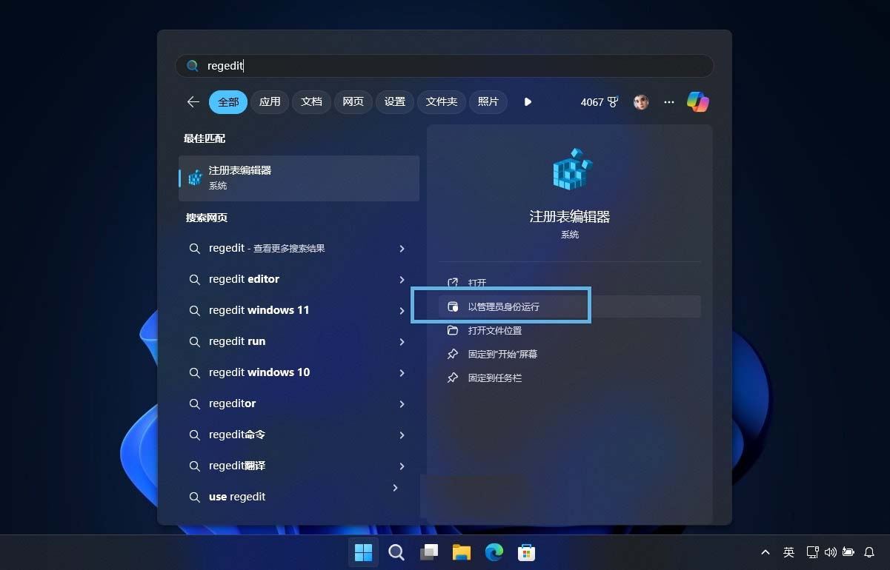Select the 应用 filter tab
The height and width of the screenshot is (570, 890).
point(270,102)
